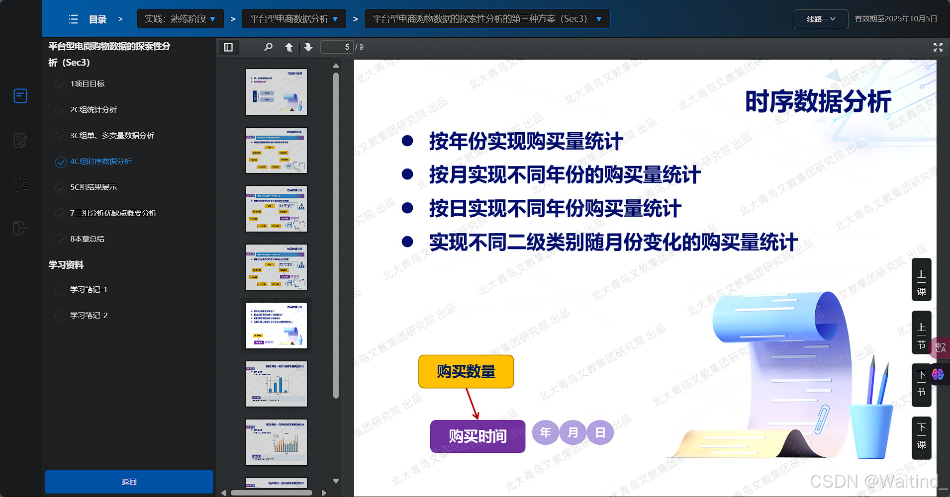Open the 2C组统计分析 section

point(94,110)
